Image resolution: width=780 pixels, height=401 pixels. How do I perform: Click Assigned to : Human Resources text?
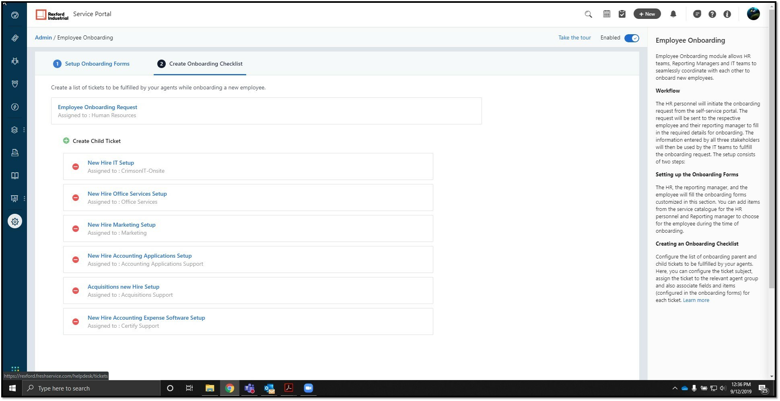coord(97,115)
